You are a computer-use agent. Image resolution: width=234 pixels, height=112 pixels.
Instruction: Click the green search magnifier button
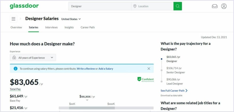point(178,6)
